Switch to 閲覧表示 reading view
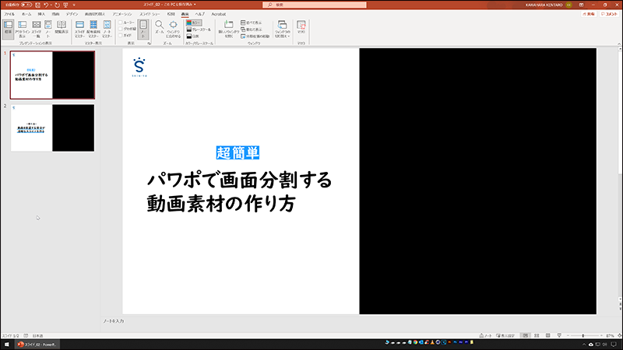 click(62, 27)
